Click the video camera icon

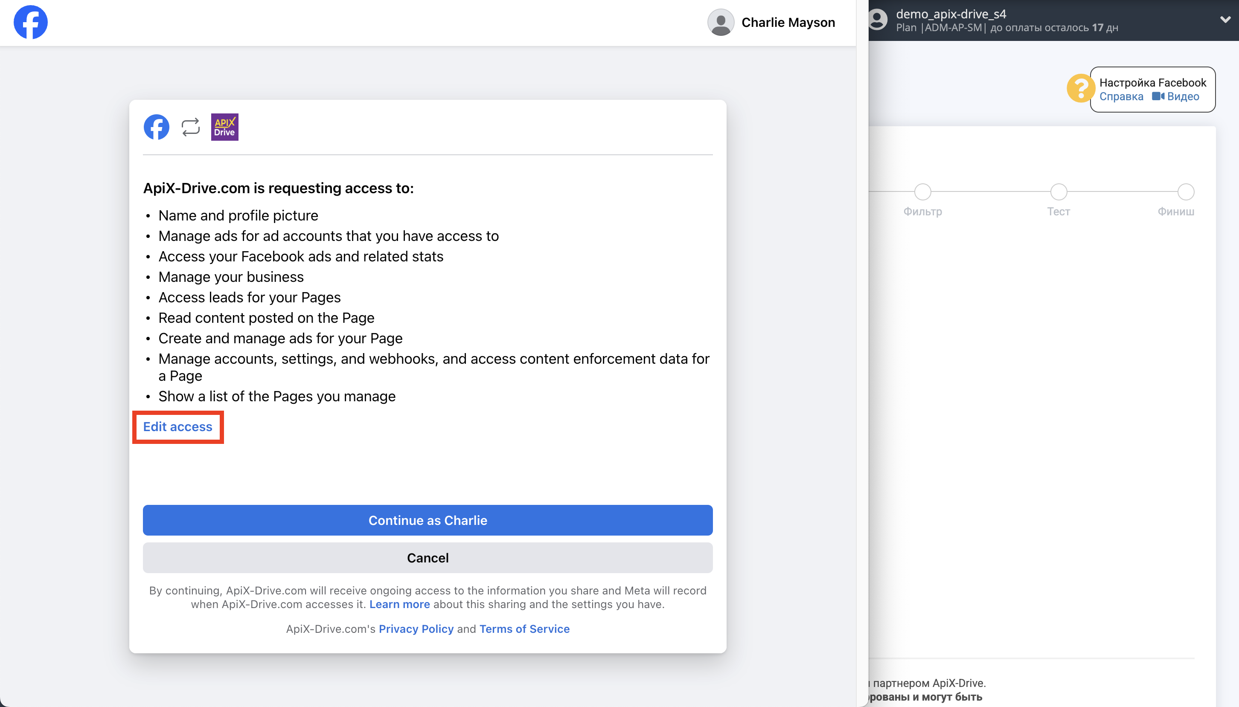pyautogui.click(x=1158, y=96)
